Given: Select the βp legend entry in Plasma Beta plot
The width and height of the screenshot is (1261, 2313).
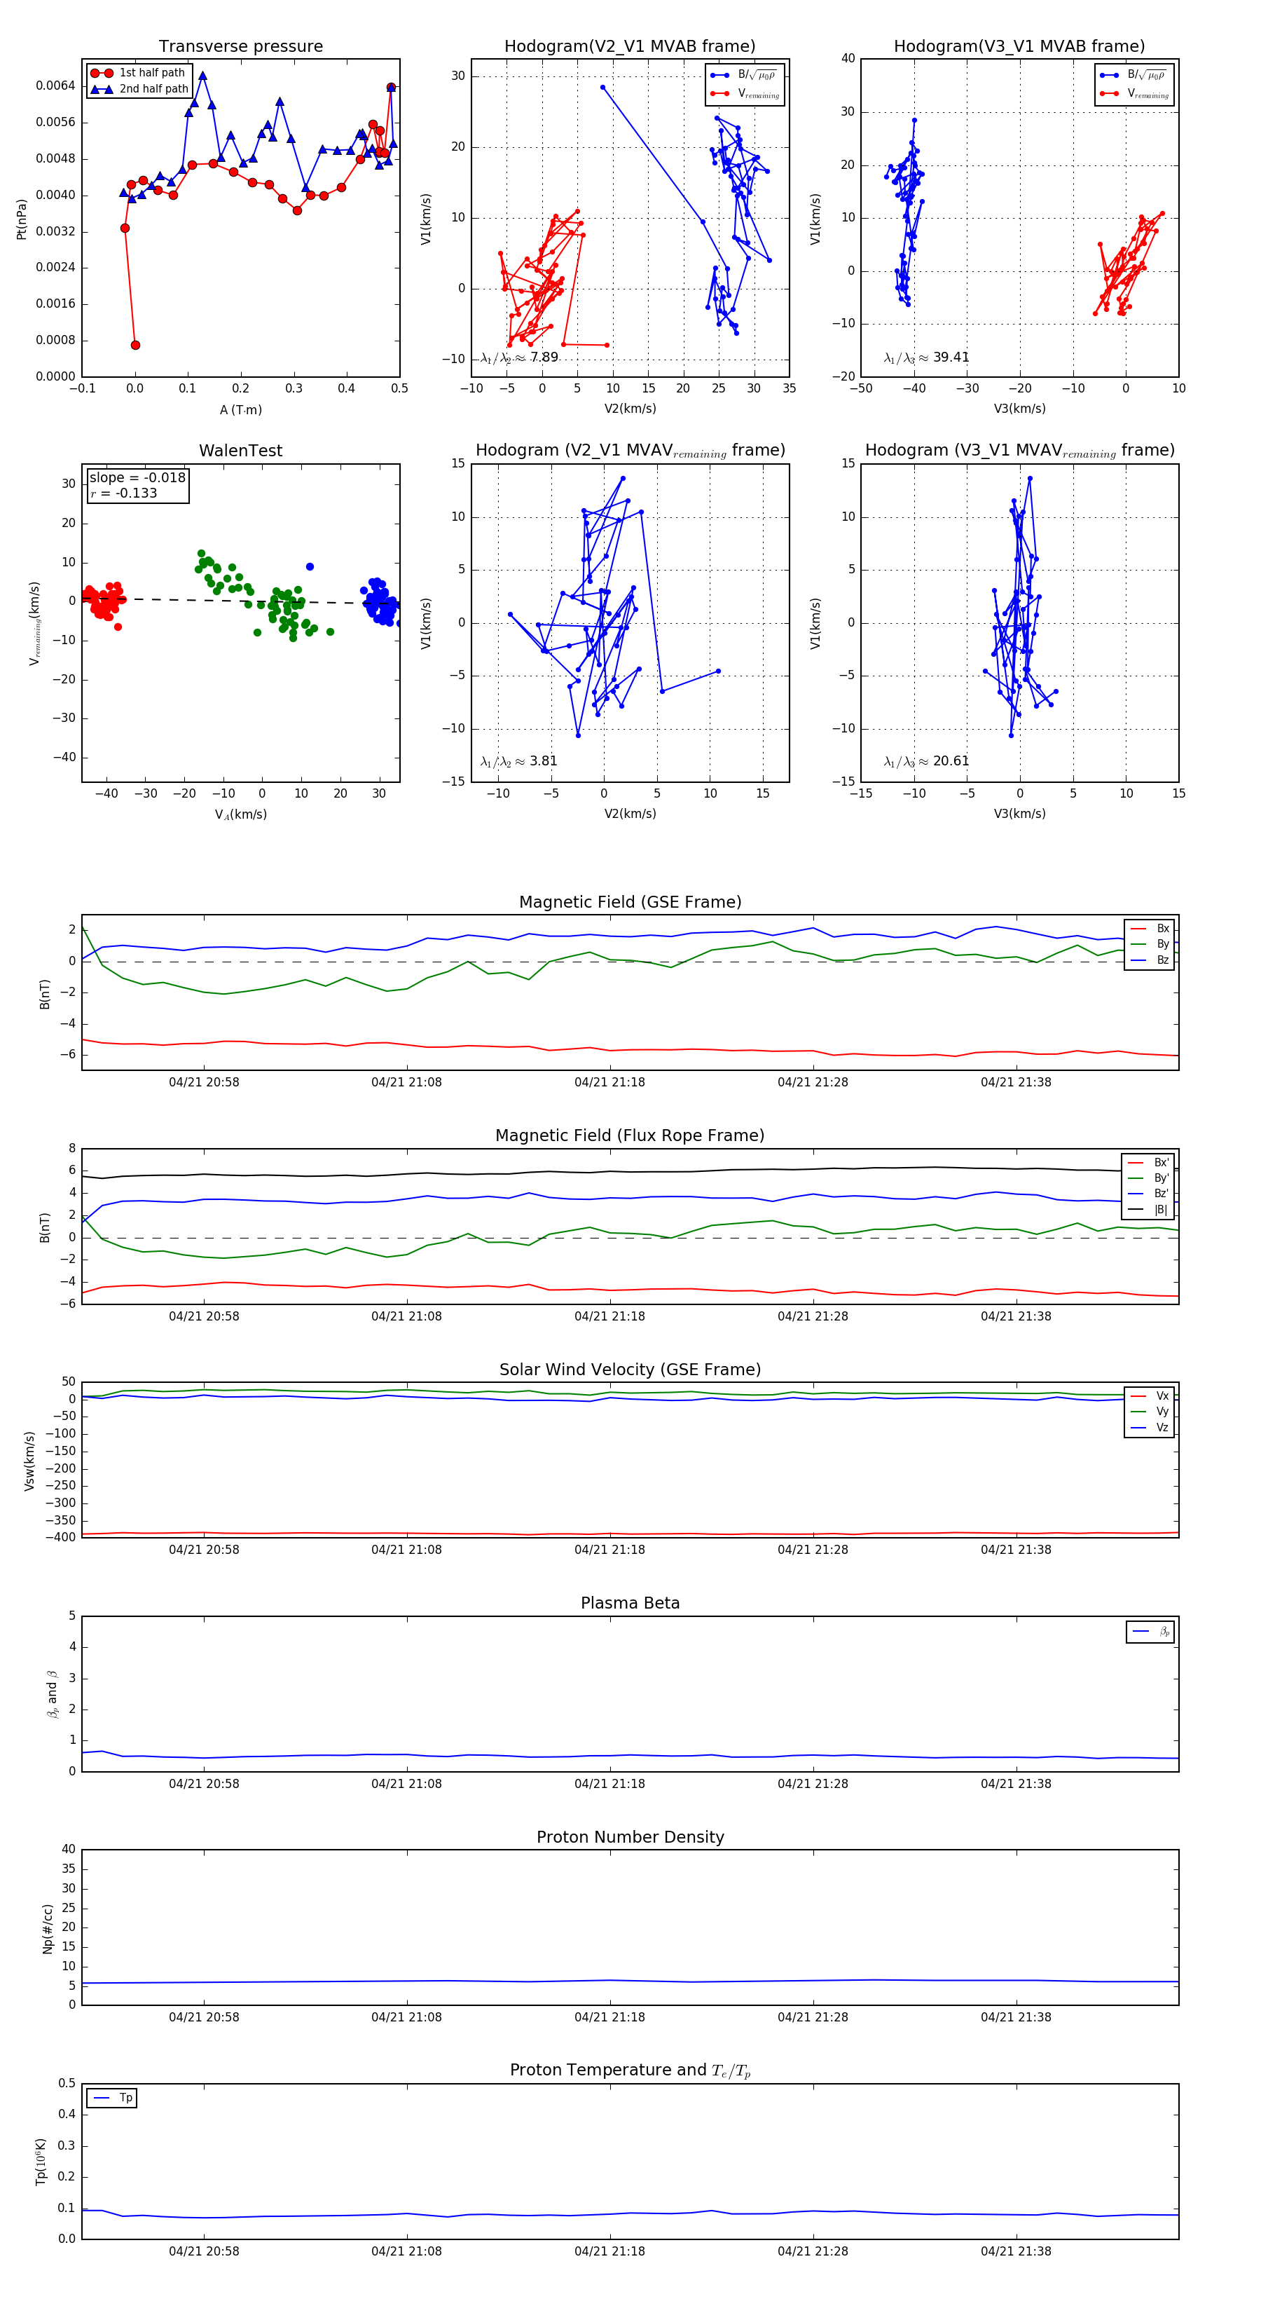Looking at the screenshot, I should (1152, 1632).
